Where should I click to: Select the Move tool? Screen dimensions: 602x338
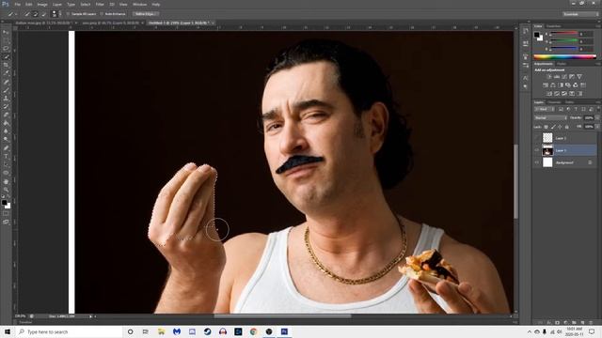tap(6, 32)
